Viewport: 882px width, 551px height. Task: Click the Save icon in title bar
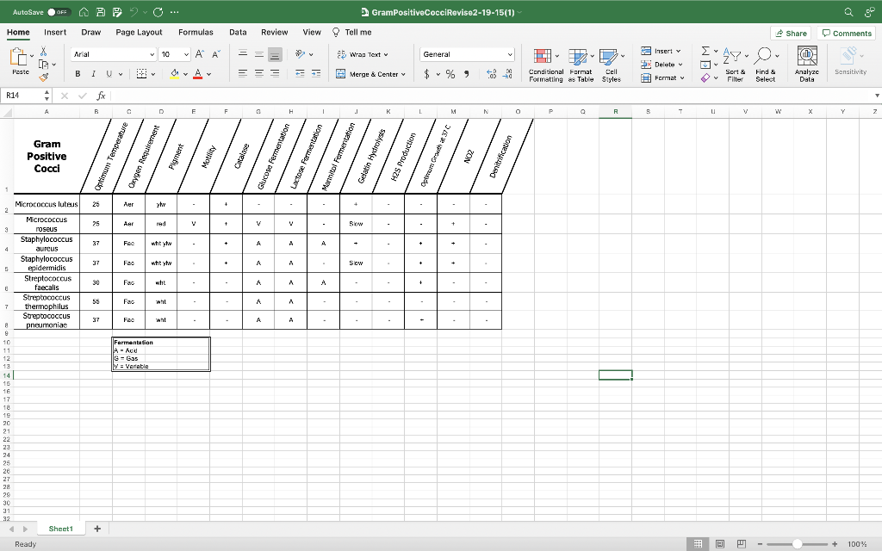pyautogui.click(x=101, y=12)
